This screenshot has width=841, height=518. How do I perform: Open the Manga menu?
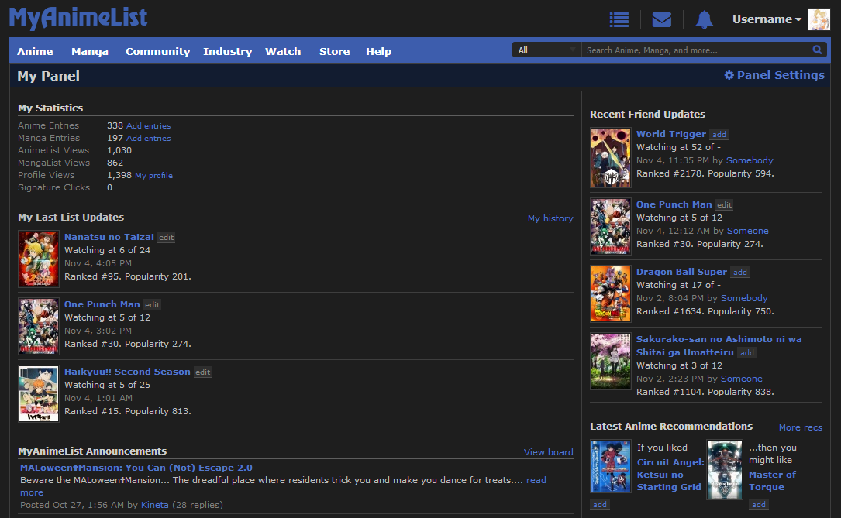[x=90, y=51]
